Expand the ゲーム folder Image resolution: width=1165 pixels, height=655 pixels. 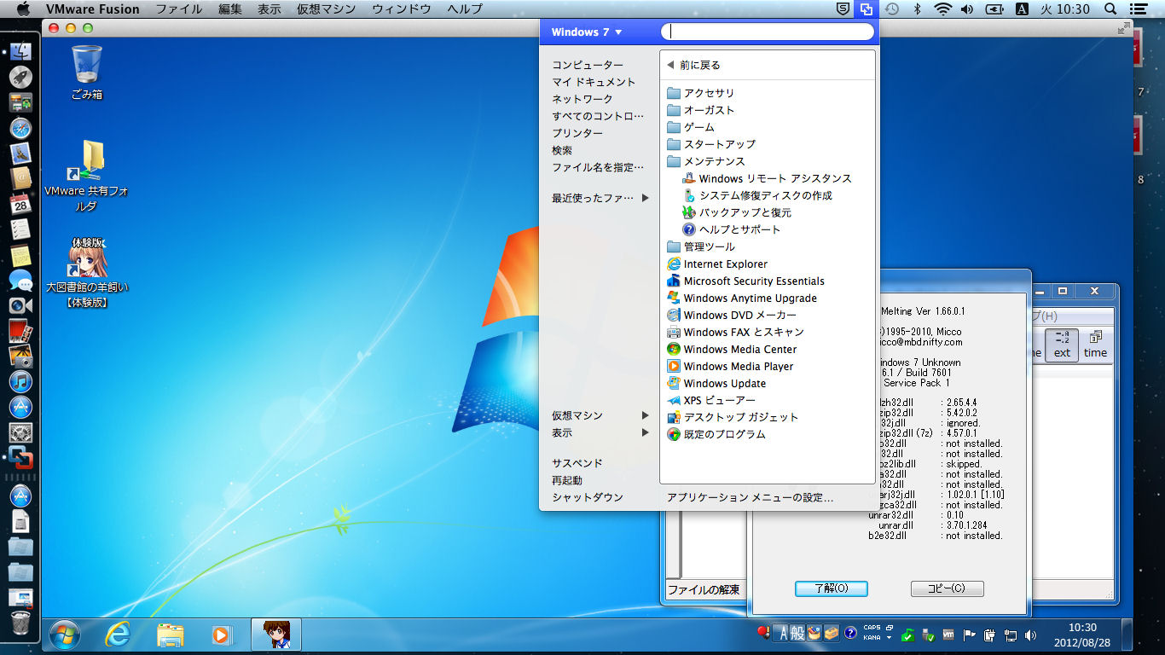tap(691, 127)
